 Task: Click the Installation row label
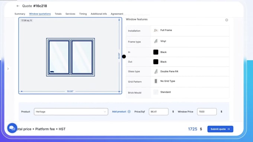pos(134,31)
